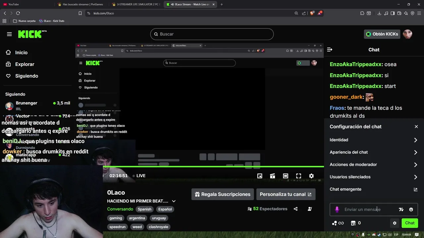The height and width of the screenshot is (238, 424).
Task: Expand Usuarios silenciados setting
Action: click(x=374, y=177)
